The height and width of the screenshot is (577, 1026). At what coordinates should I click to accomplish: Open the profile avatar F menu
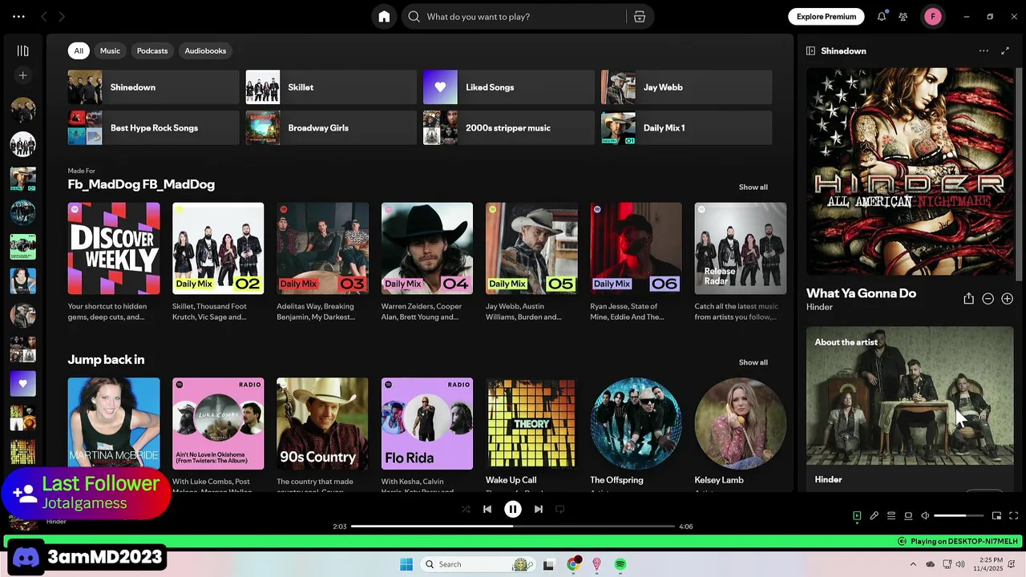[x=932, y=17]
